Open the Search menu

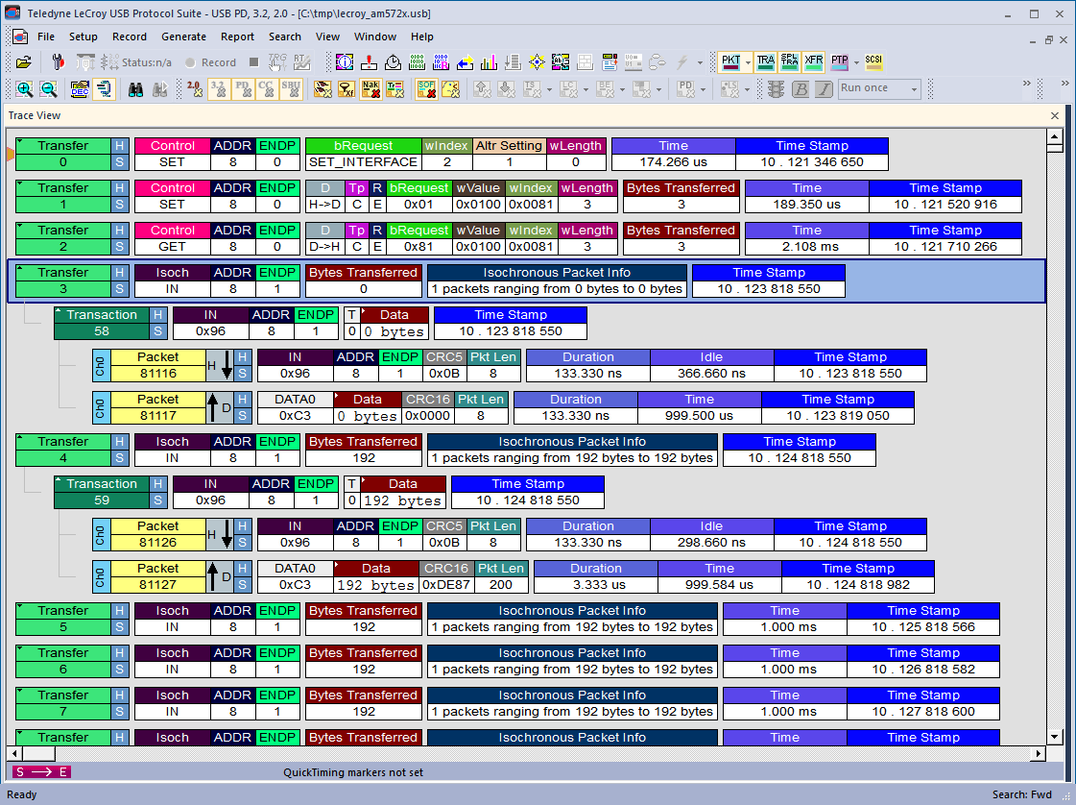click(285, 37)
